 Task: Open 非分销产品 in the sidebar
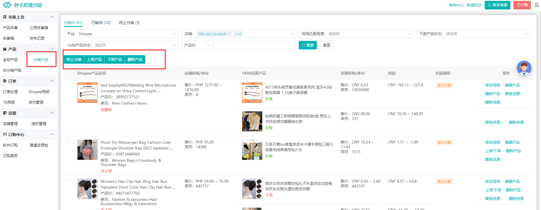click(x=12, y=70)
